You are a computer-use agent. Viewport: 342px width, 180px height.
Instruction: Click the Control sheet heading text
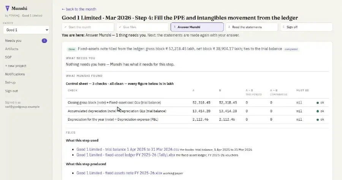click(120, 84)
